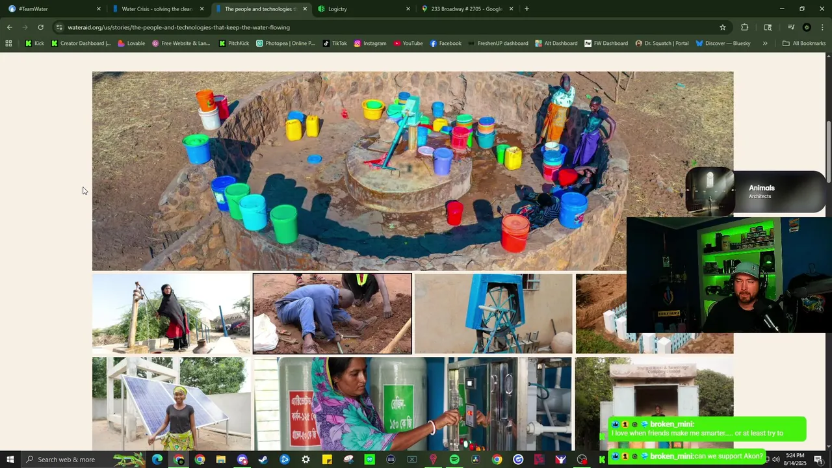Open the Creator Dashboard bookmark
Viewport: 832px width, 468px height.
pos(81,44)
